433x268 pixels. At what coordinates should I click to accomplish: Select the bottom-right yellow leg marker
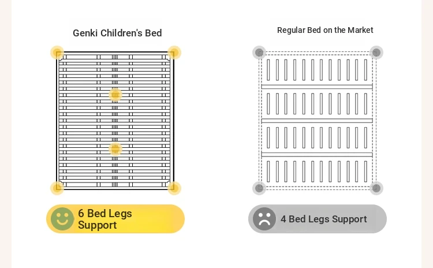[x=174, y=188]
